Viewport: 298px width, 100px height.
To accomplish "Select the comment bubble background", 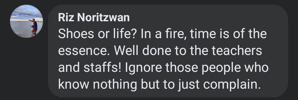I will 168,51.
